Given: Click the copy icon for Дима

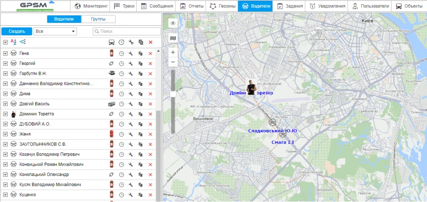Looking at the screenshot, I should coord(140,94).
